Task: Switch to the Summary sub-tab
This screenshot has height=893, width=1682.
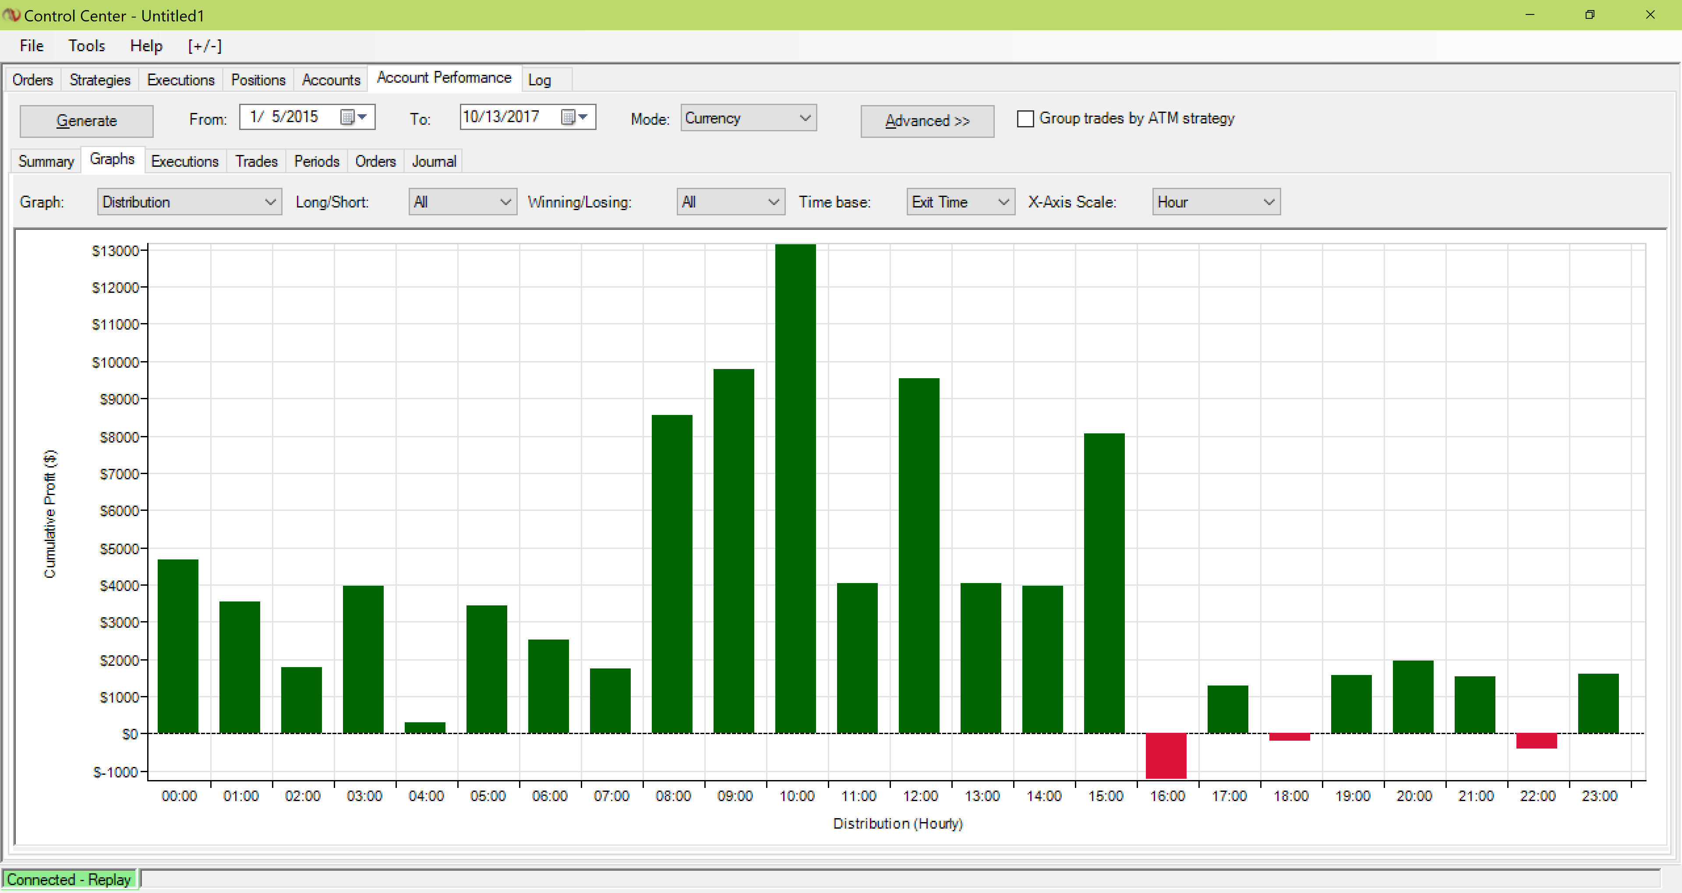Action: [x=46, y=161]
